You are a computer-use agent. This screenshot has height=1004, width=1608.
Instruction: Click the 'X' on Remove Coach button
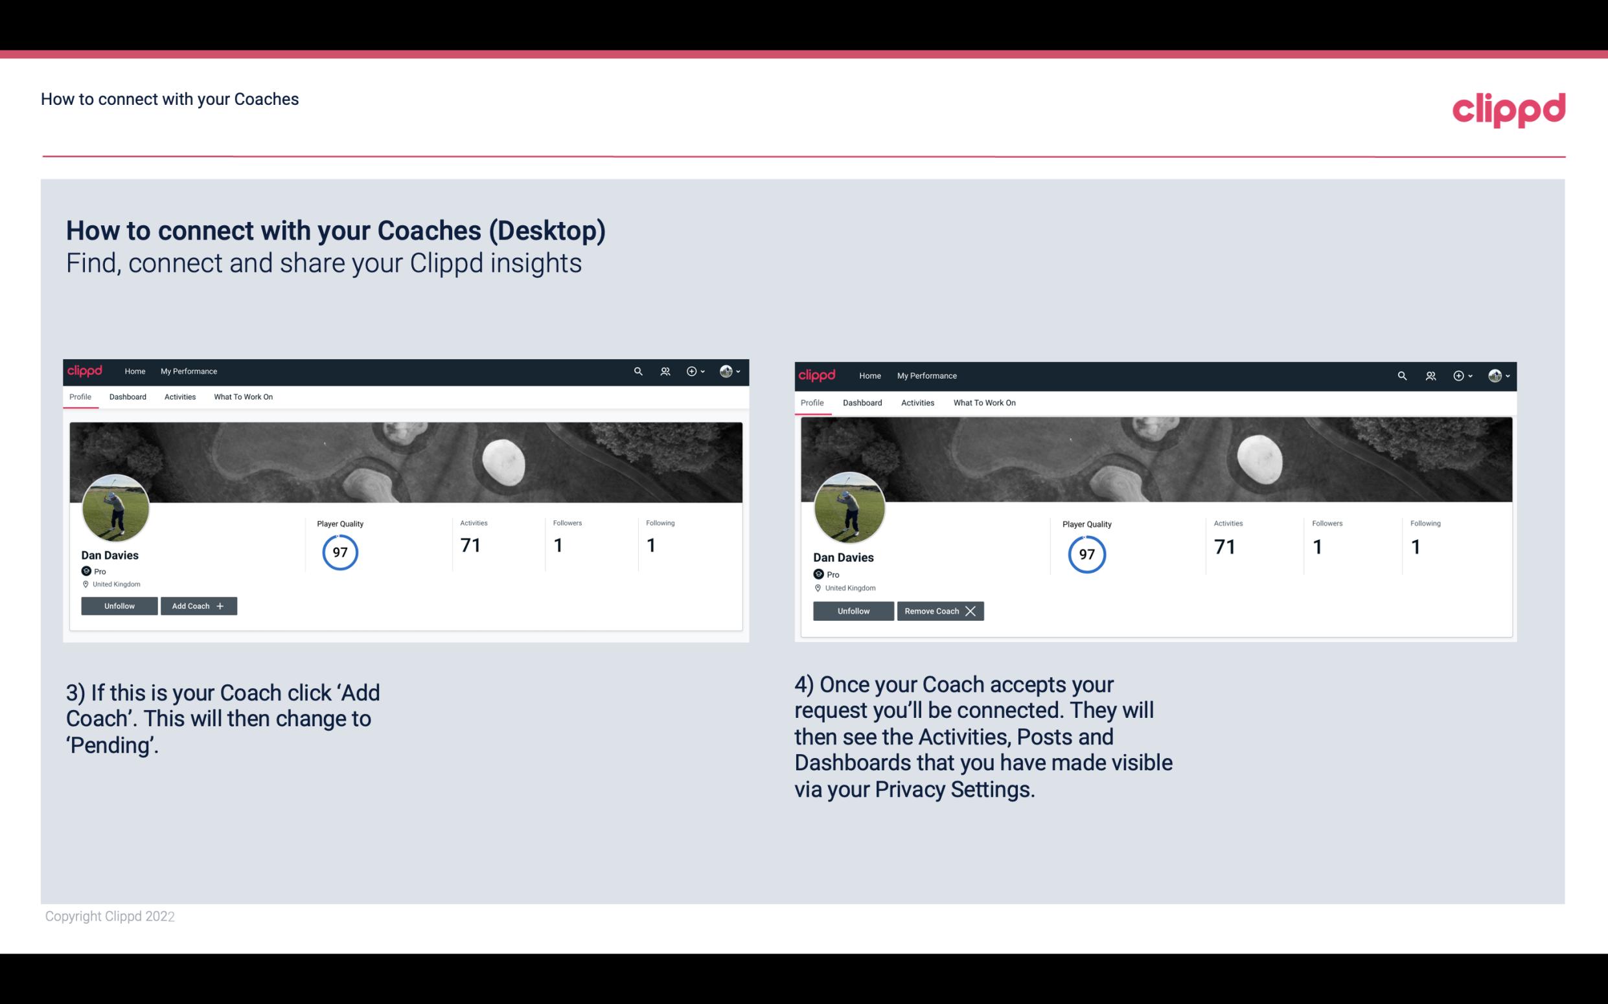click(971, 610)
